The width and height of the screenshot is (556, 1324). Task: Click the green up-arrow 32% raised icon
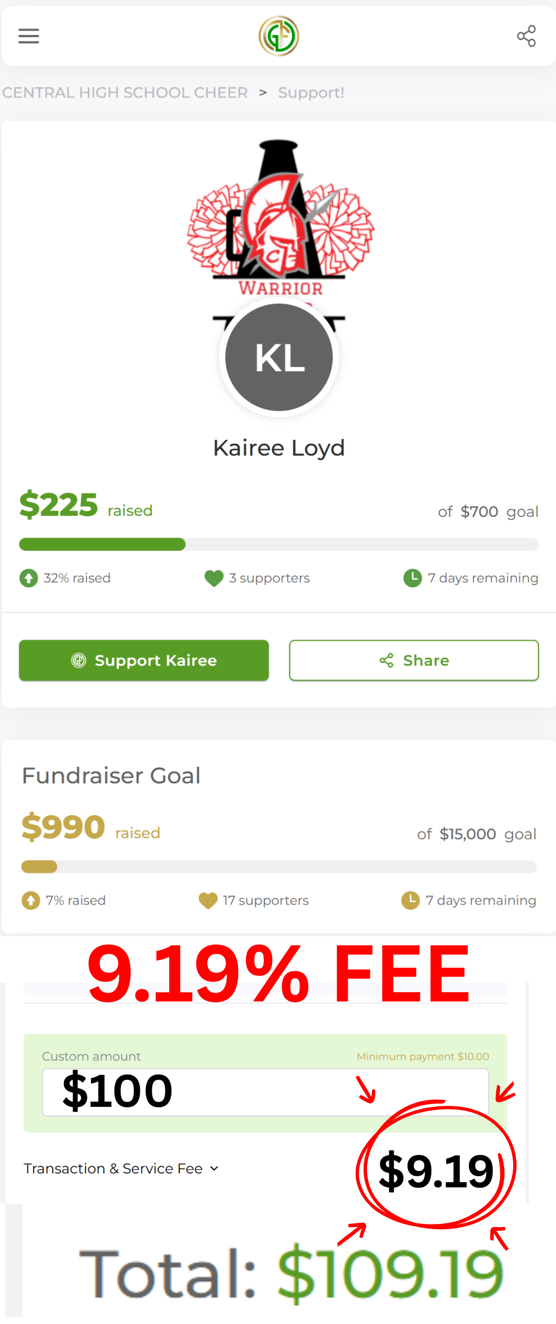[x=29, y=578]
